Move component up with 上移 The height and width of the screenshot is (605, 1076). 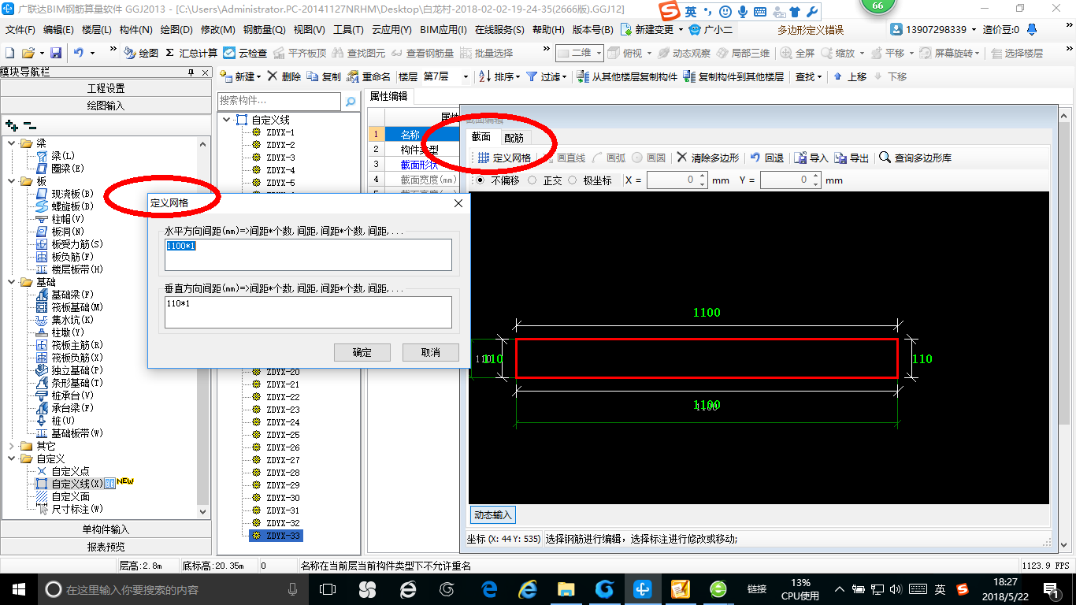[x=850, y=76]
